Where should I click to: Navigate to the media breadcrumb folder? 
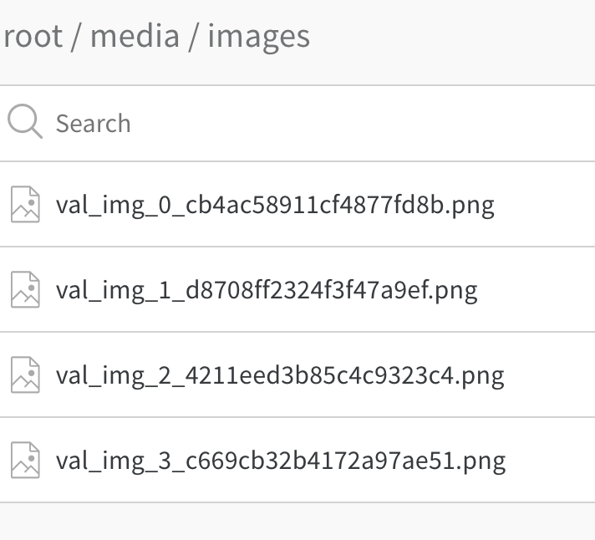click(135, 37)
